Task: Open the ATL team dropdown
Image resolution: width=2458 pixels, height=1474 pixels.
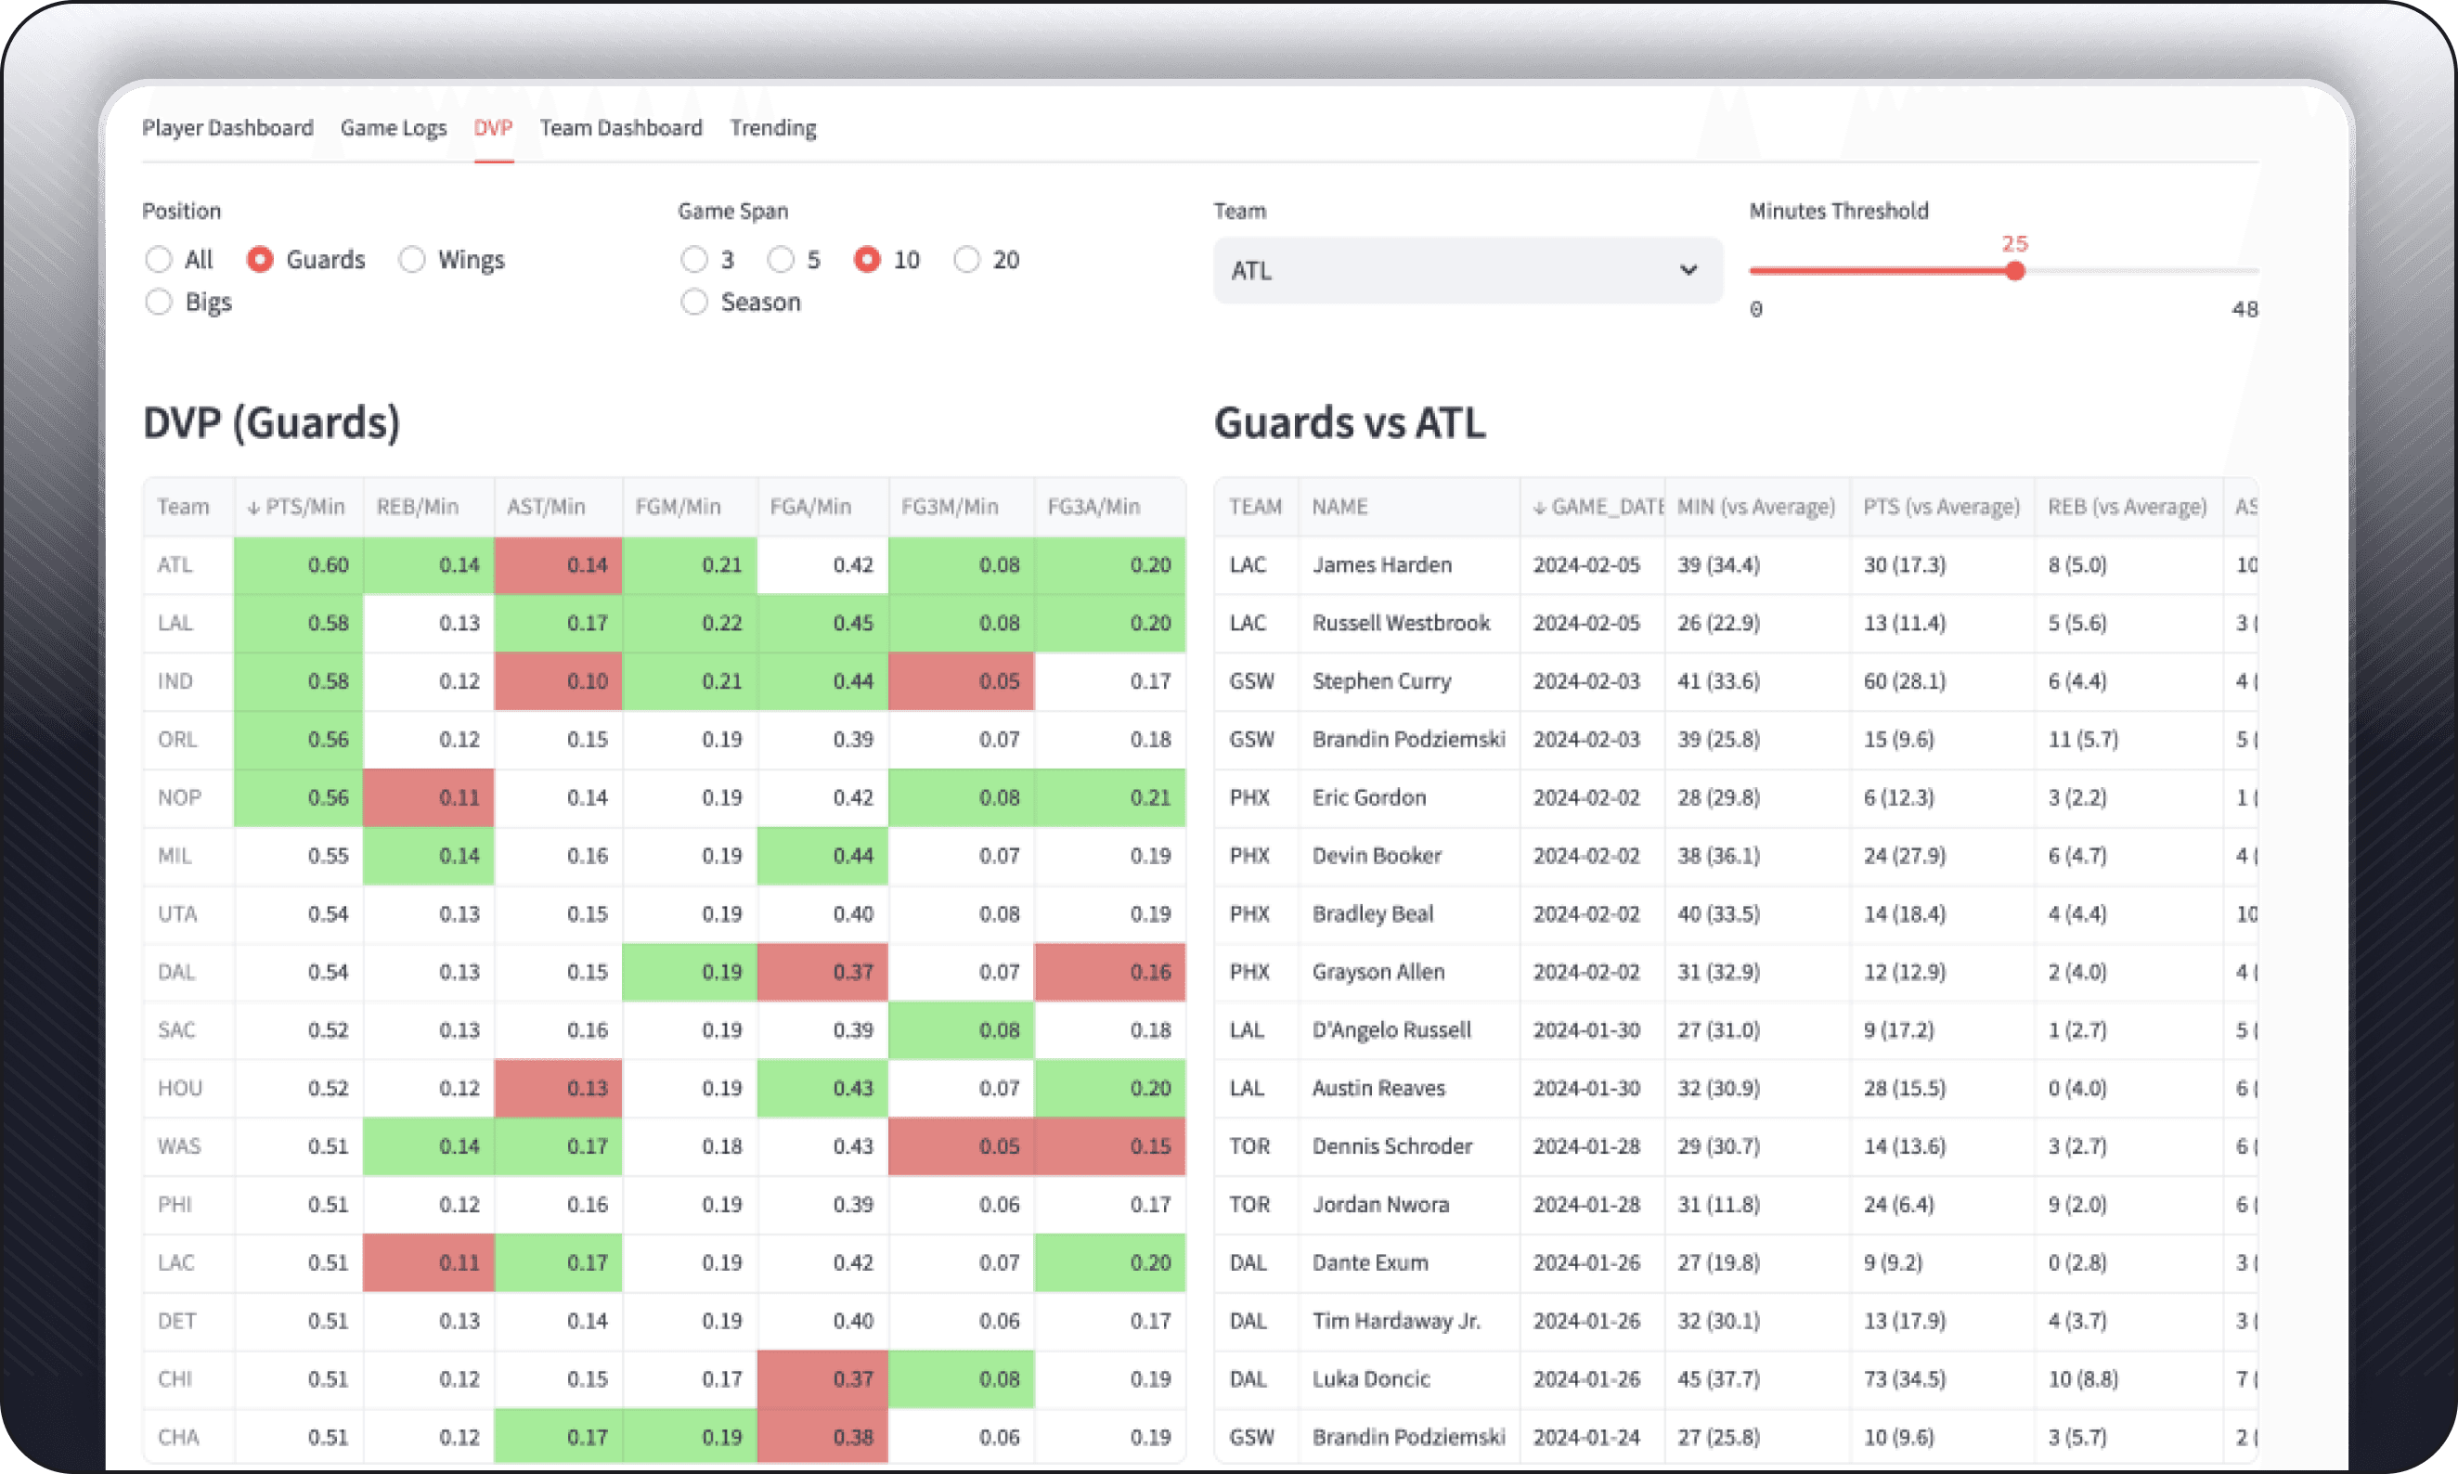Action: tap(1450, 270)
